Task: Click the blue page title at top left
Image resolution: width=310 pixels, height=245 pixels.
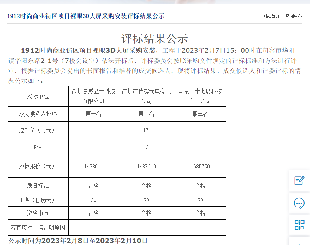Action: click(86, 16)
